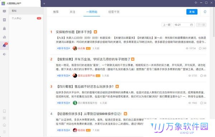Click the red 15 badge beside 个人中心
The height and width of the screenshot is (137, 215).
click(39, 18)
